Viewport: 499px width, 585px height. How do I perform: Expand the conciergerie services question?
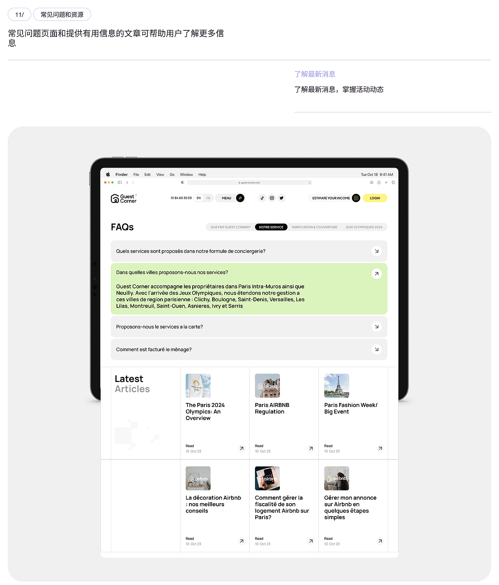click(249, 251)
